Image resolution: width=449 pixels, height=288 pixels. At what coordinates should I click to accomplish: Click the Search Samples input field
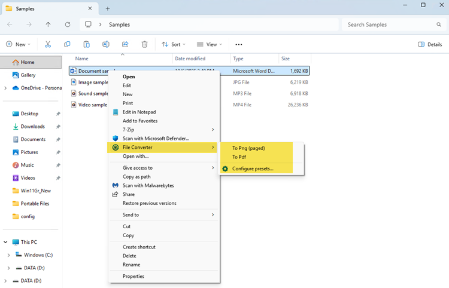pos(389,24)
